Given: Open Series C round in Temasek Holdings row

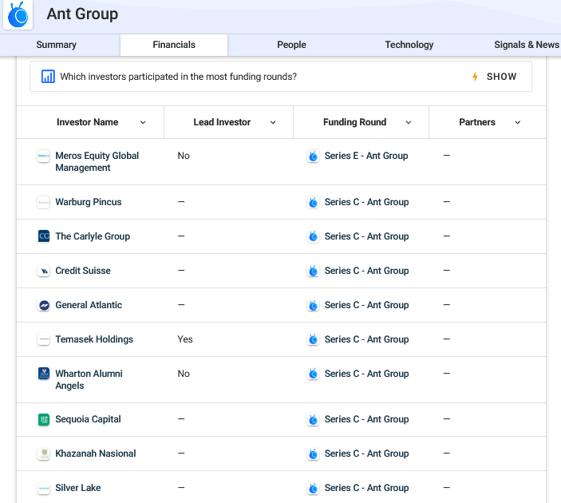Looking at the screenshot, I should tap(366, 339).
